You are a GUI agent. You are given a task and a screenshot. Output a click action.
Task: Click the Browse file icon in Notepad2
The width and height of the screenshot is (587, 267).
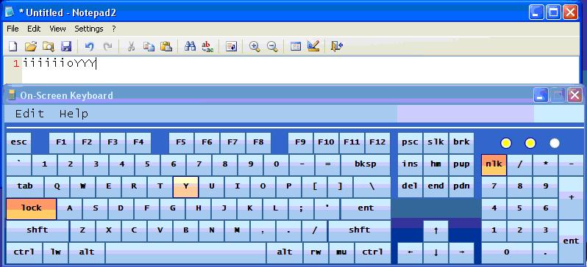[x=49, y=46]
